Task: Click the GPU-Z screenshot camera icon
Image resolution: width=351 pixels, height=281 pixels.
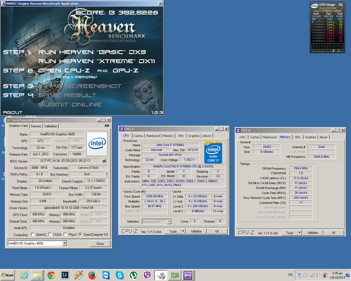Action: (x=107, y=126)
